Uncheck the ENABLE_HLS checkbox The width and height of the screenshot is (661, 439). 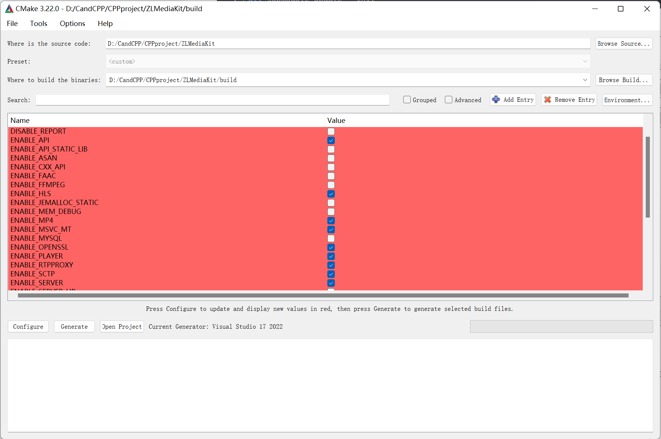[x=331, y=194]
